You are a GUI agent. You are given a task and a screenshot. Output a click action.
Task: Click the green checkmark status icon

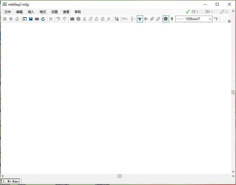pos(187,12)
